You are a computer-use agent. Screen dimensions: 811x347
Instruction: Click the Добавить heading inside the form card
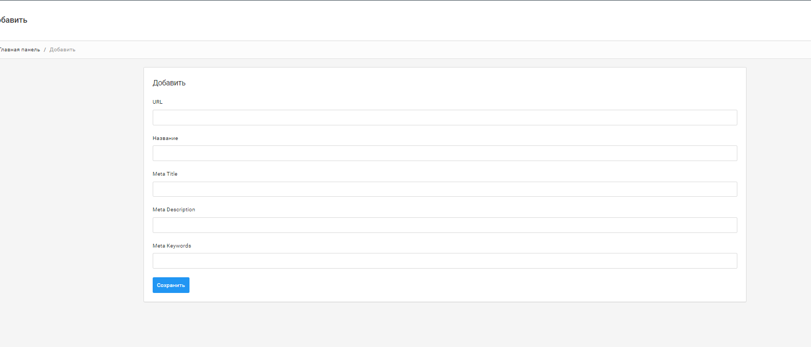(169, 83)
